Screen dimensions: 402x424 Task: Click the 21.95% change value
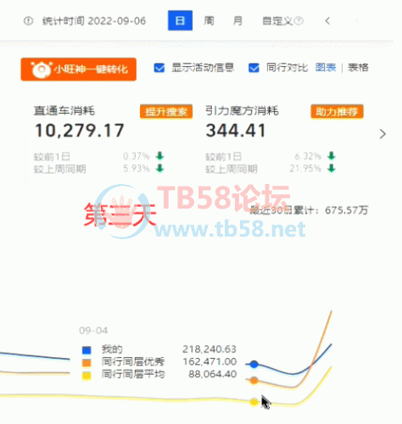[305, 168]
